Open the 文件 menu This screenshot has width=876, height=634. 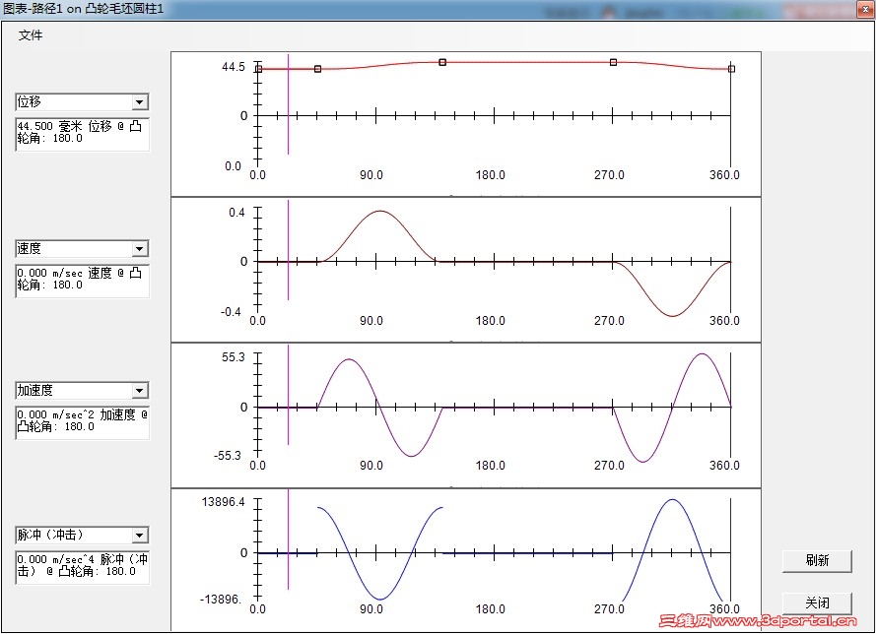pyautogui.click(x=31, y=35)
